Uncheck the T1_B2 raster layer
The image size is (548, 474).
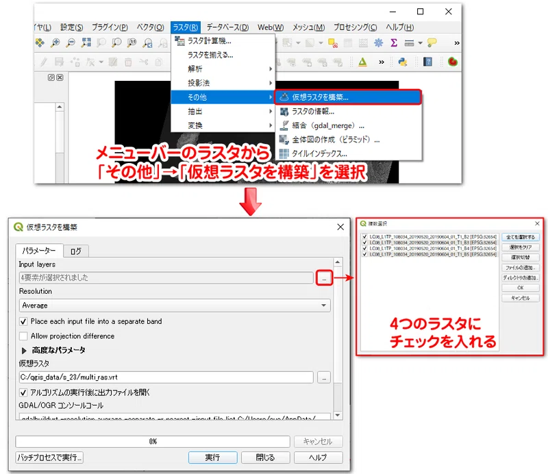[x=365, y=236]
